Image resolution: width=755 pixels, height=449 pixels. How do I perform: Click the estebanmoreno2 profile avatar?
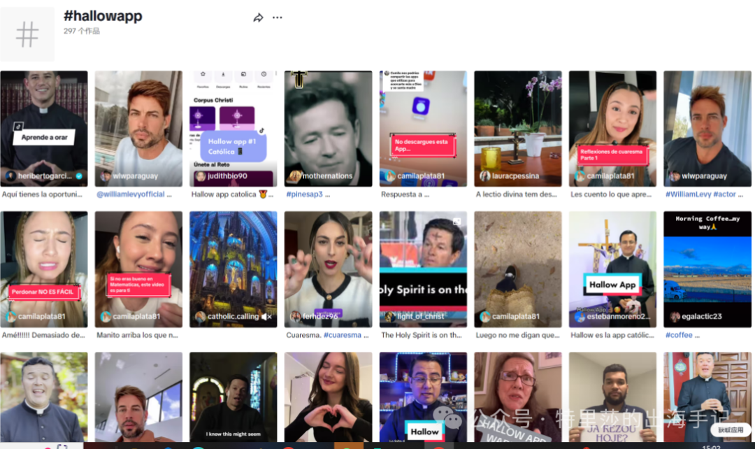coord(580,317)
